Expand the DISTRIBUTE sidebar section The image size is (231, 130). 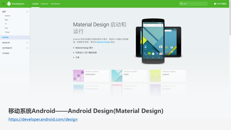(27, 48)
